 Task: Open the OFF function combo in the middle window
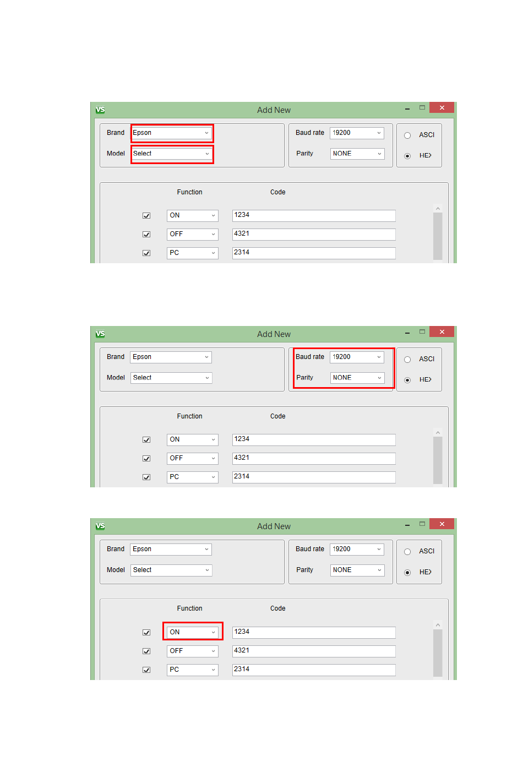pyautogui.click(x=193, y=459)
